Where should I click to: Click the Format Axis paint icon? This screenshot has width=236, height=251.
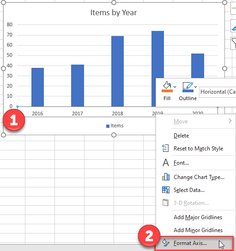[x=166, y=243]
